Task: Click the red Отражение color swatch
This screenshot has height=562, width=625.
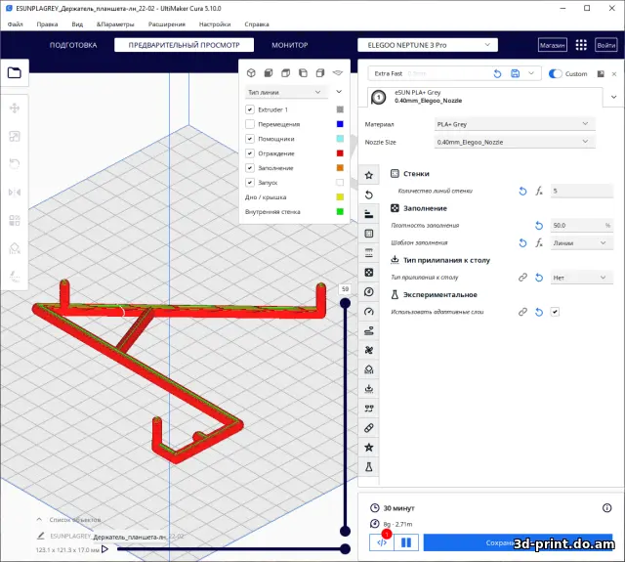Action: coord(340,153)
